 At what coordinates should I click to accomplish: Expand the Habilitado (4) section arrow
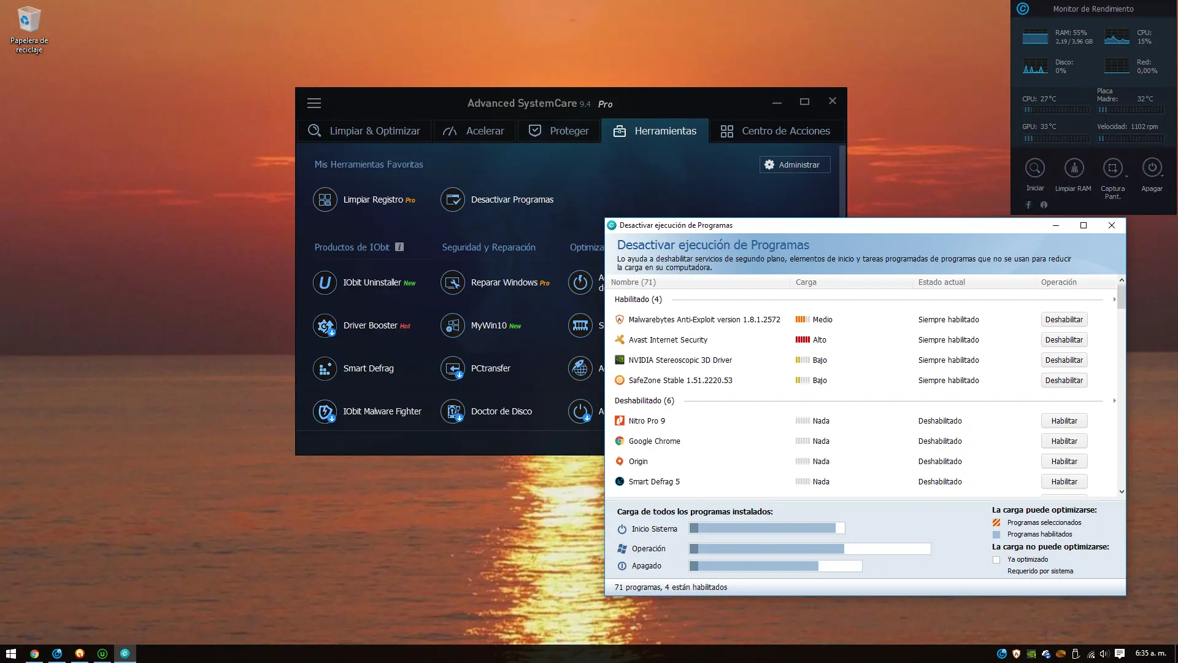[1114, 301]
